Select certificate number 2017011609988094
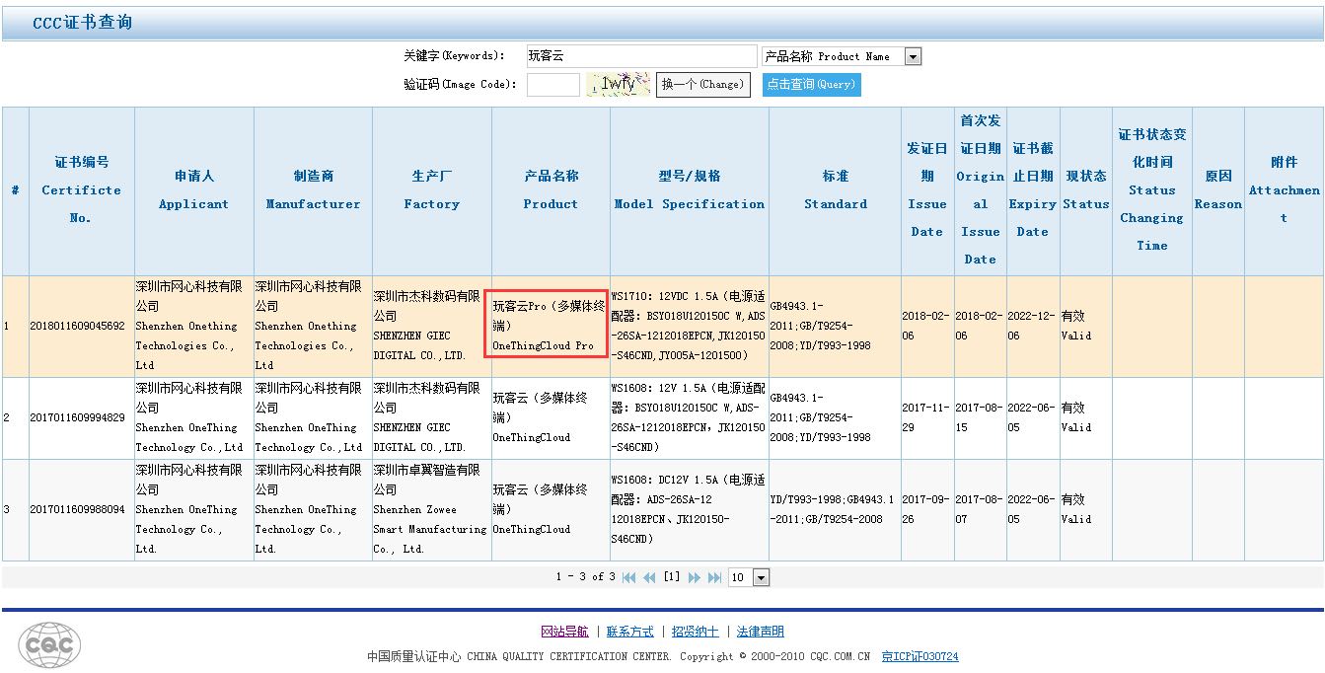Screen dimensions: 1325x673 78,509
